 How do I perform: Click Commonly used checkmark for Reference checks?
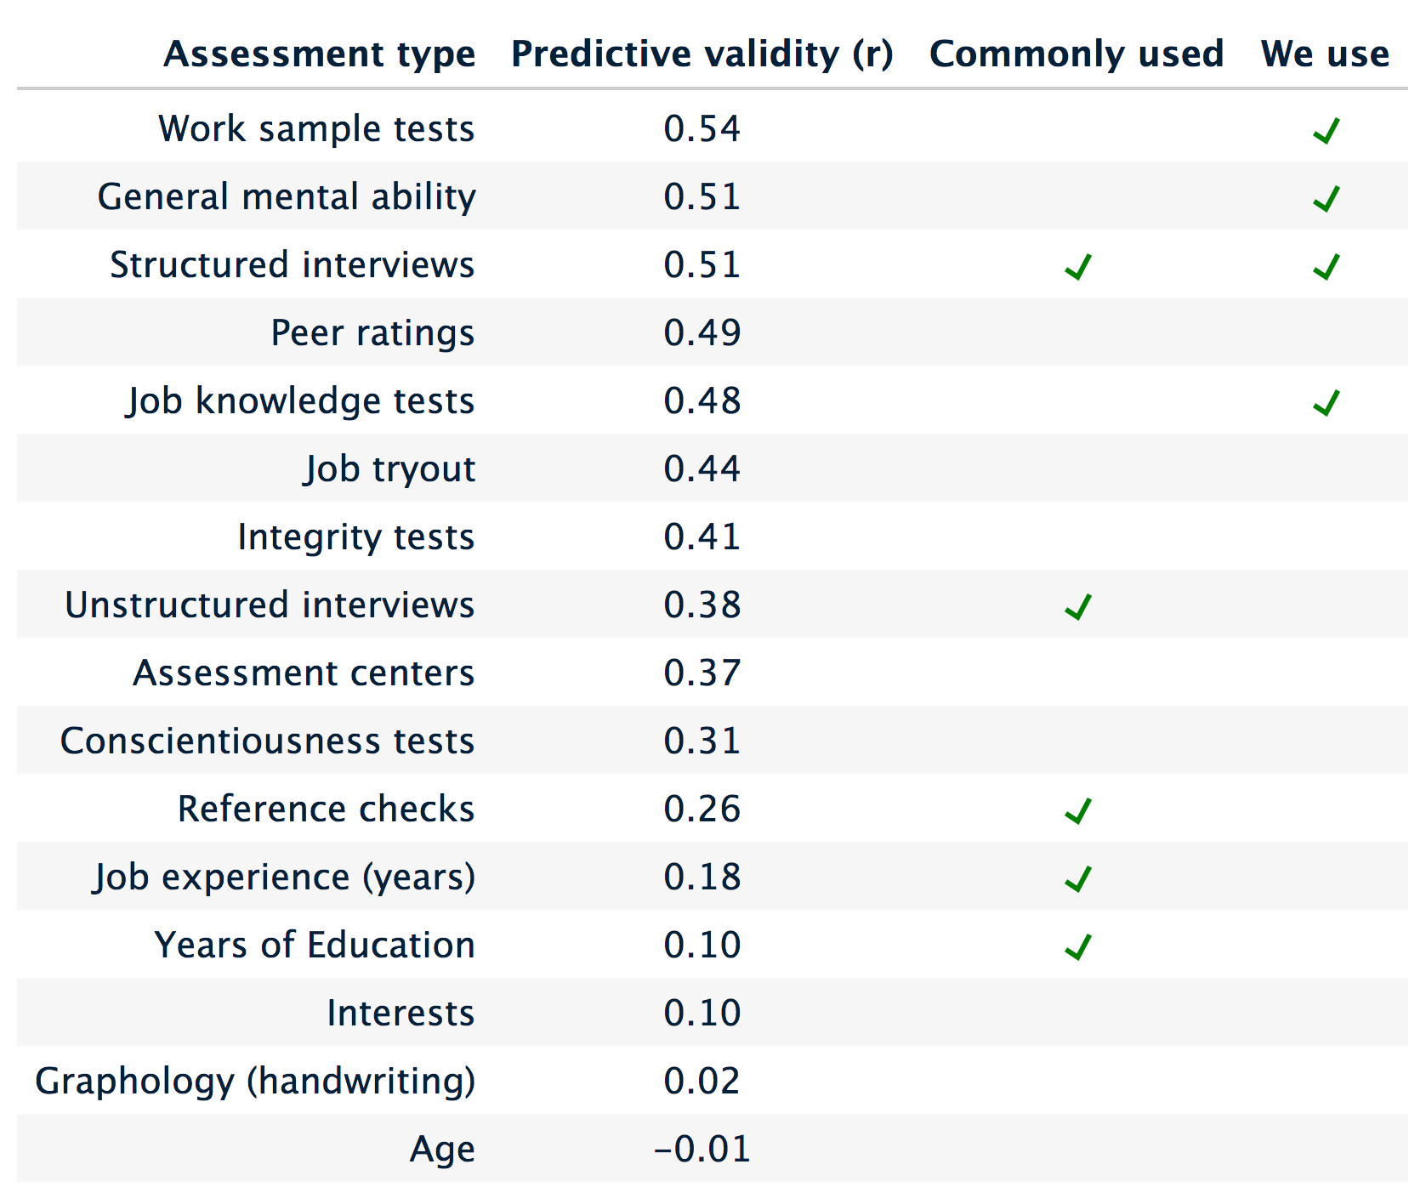(x=1077, y=810)
